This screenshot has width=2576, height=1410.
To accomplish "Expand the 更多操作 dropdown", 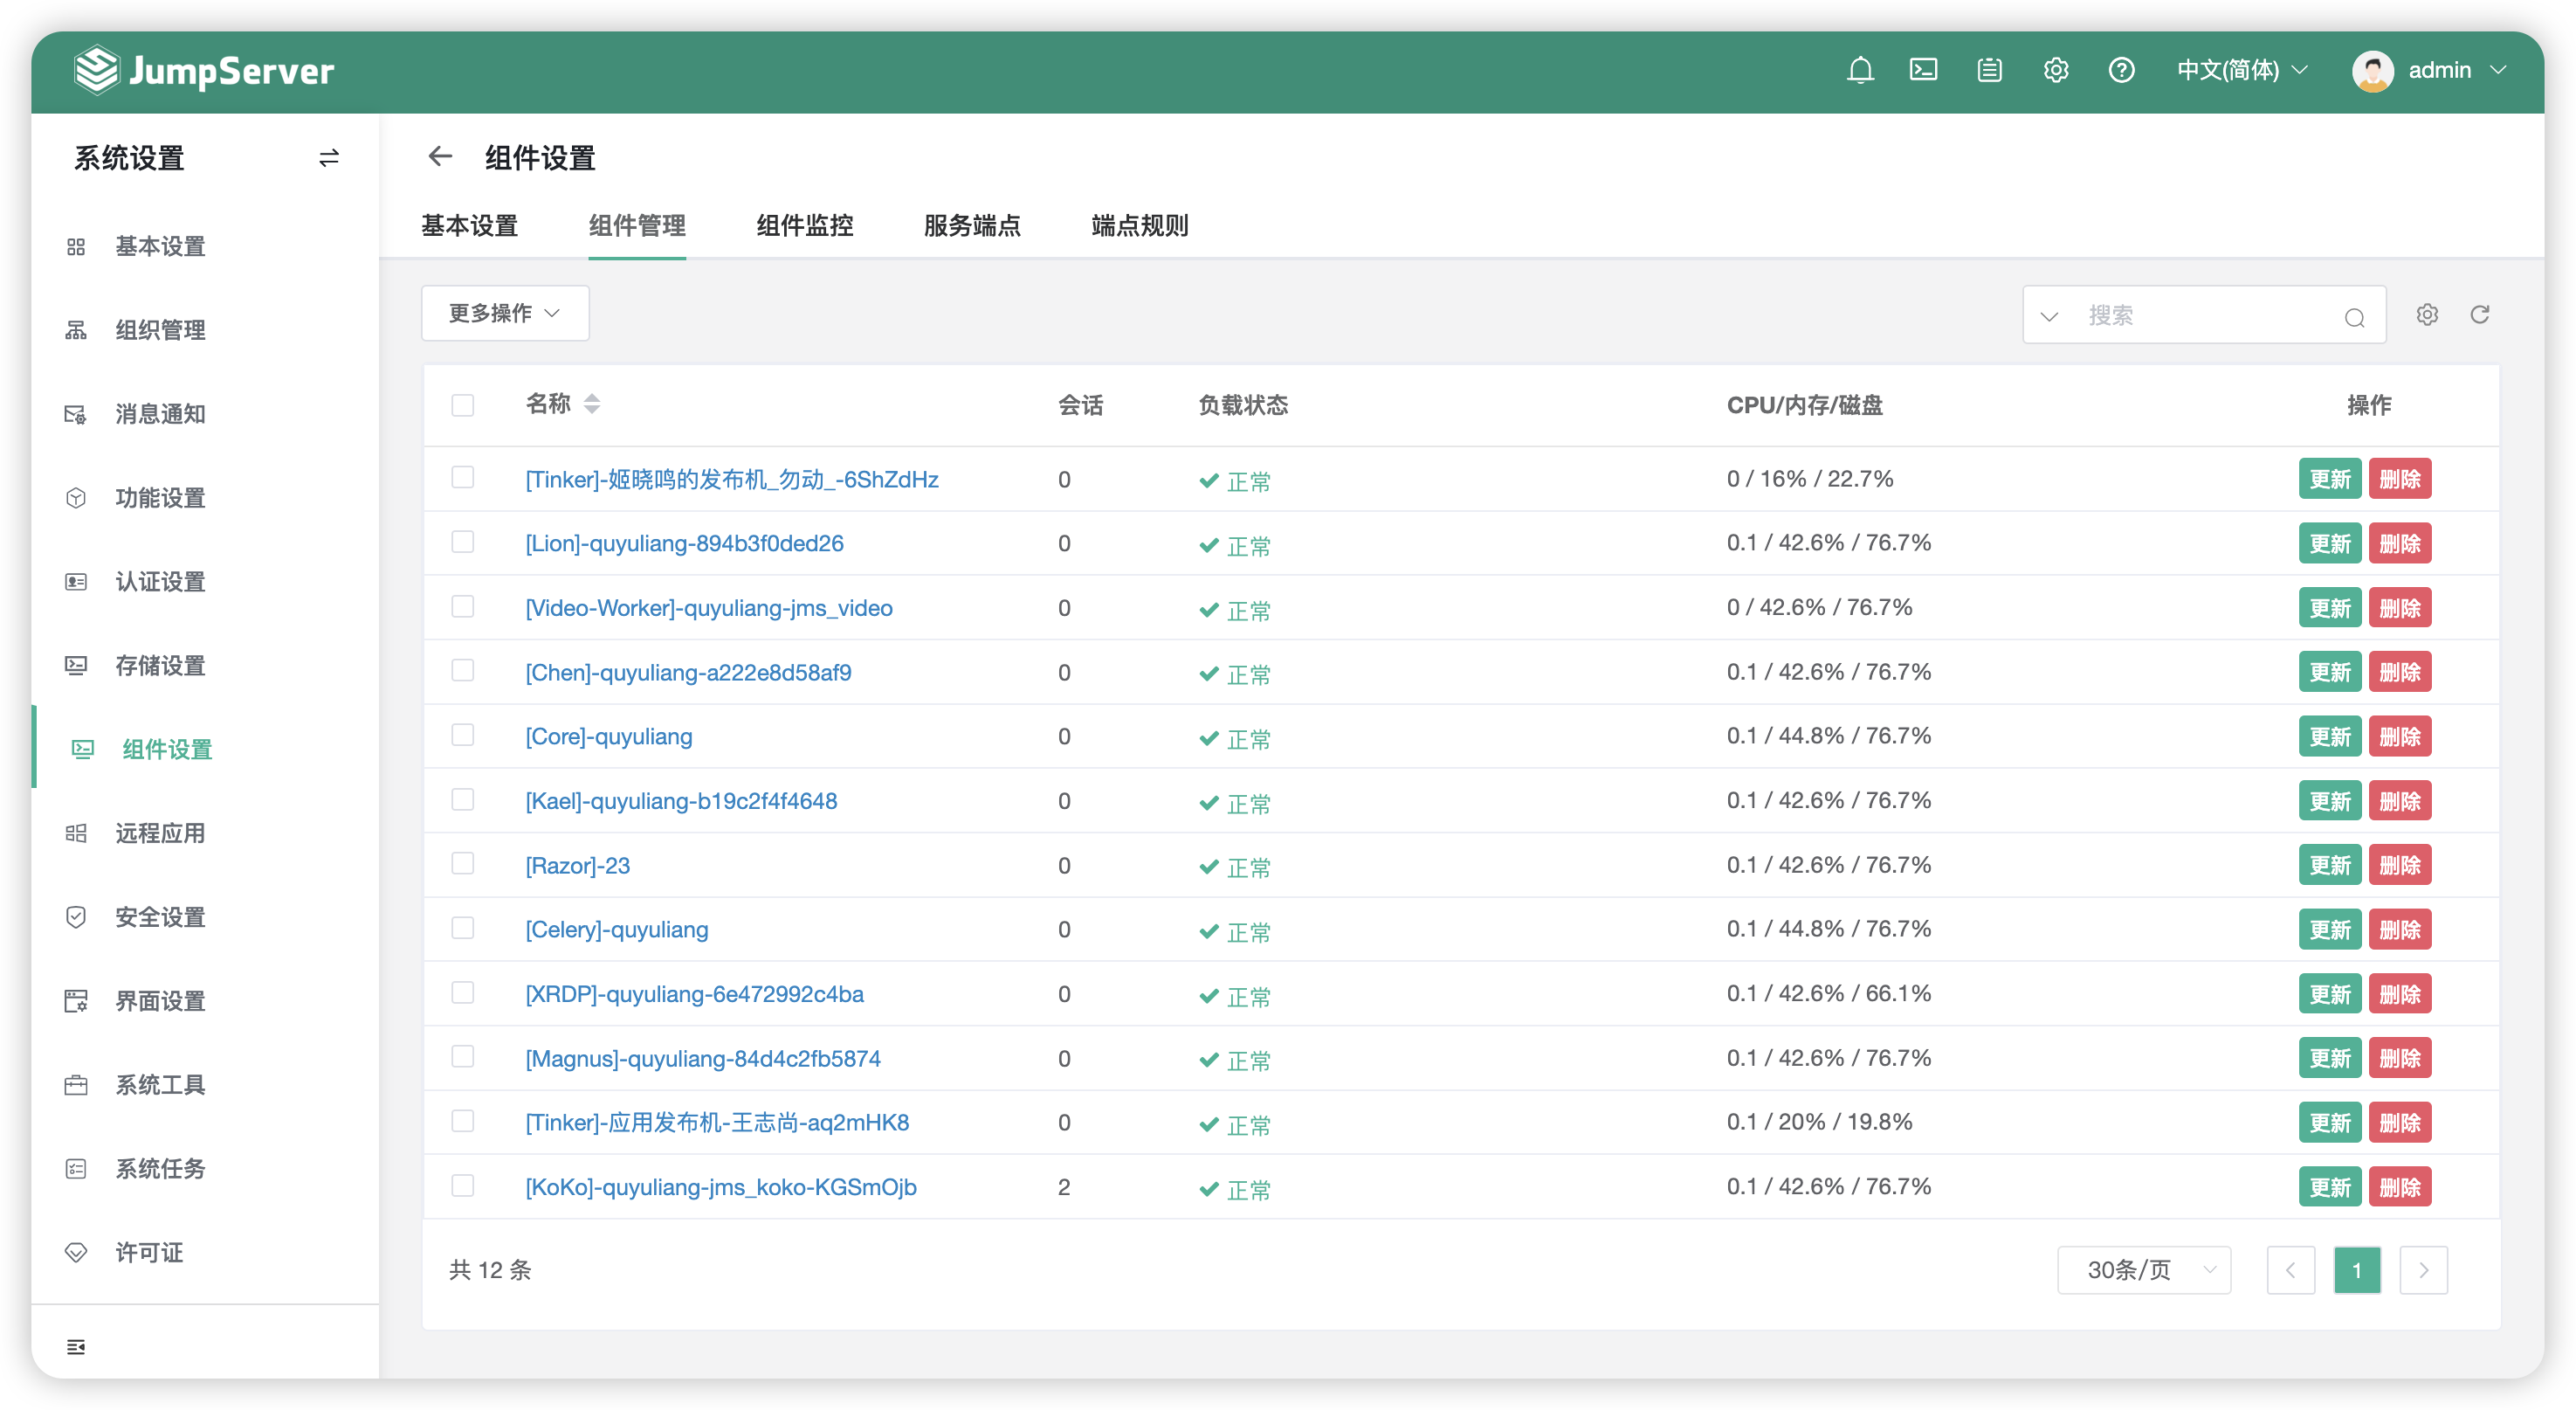I will coord(505,314).
